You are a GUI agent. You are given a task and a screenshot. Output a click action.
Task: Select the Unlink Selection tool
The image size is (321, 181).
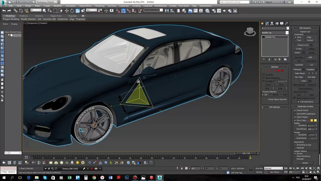click(21, 11)
